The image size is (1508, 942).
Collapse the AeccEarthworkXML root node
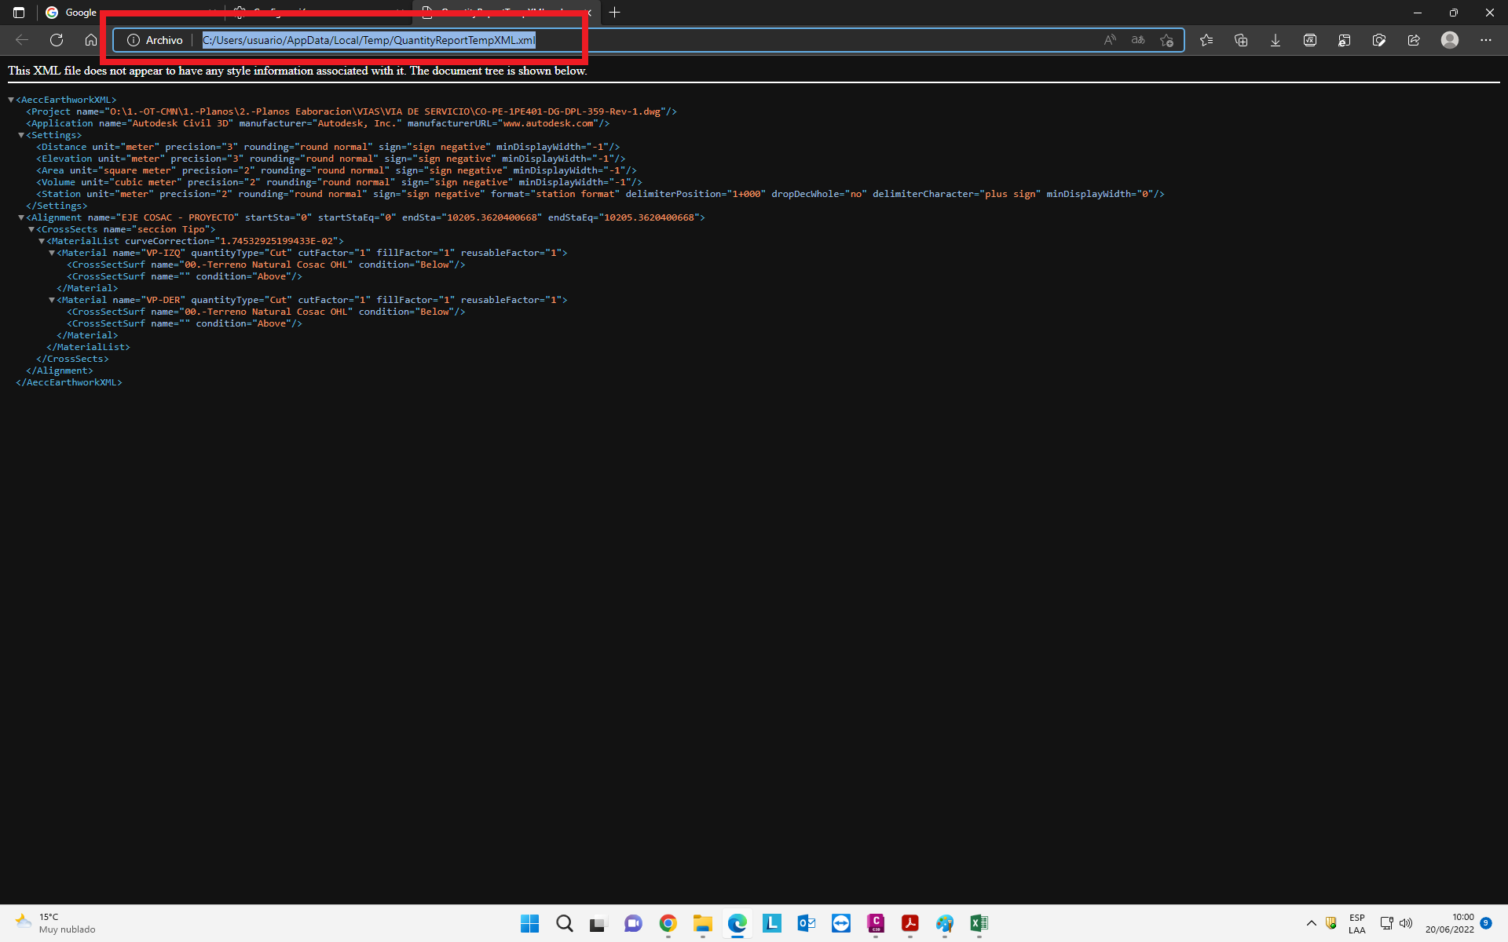click(10, 100)
